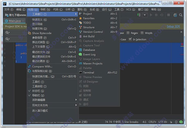The image size is (187, 128).
Task: Click the Setup SDK link
Action: [173, 26]
